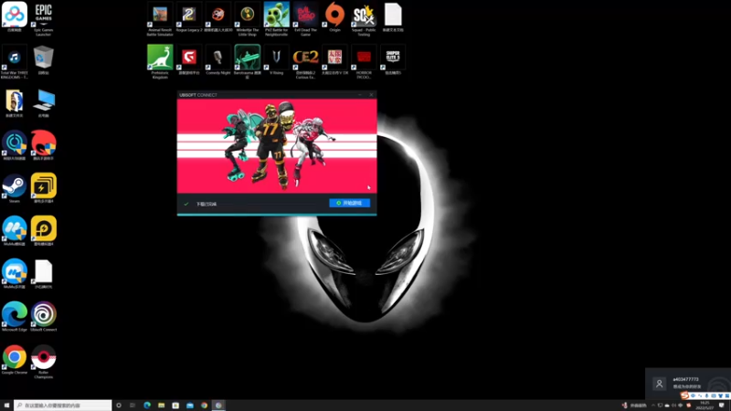Open Cortana circle on taskbar
731x411 pixels.
click(x=119, y=406)
